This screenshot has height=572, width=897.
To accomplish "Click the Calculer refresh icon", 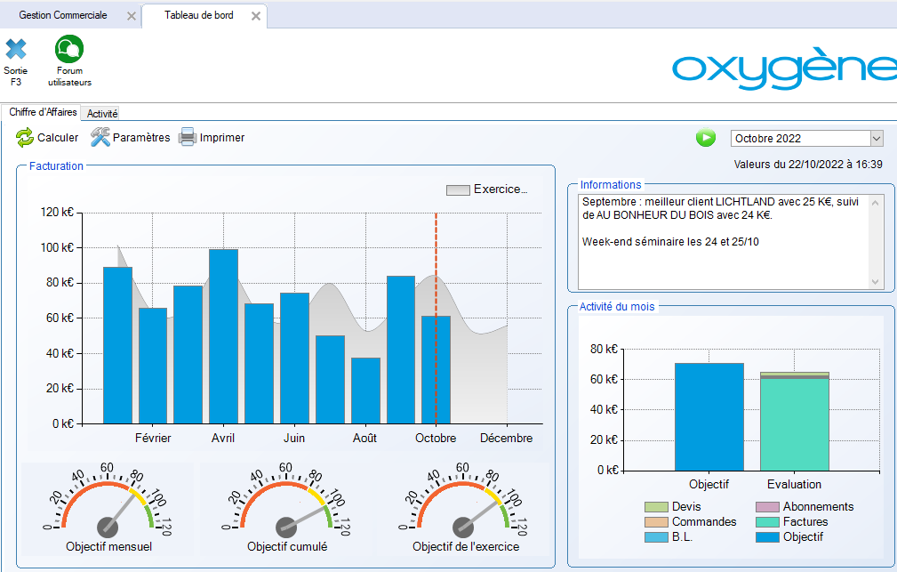I will 25,138.
